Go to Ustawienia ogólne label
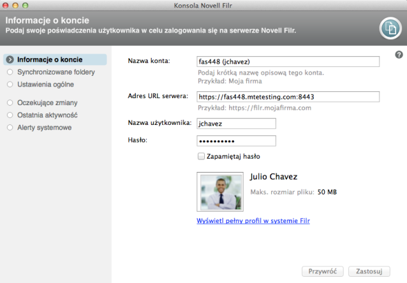 pos(46,85)
